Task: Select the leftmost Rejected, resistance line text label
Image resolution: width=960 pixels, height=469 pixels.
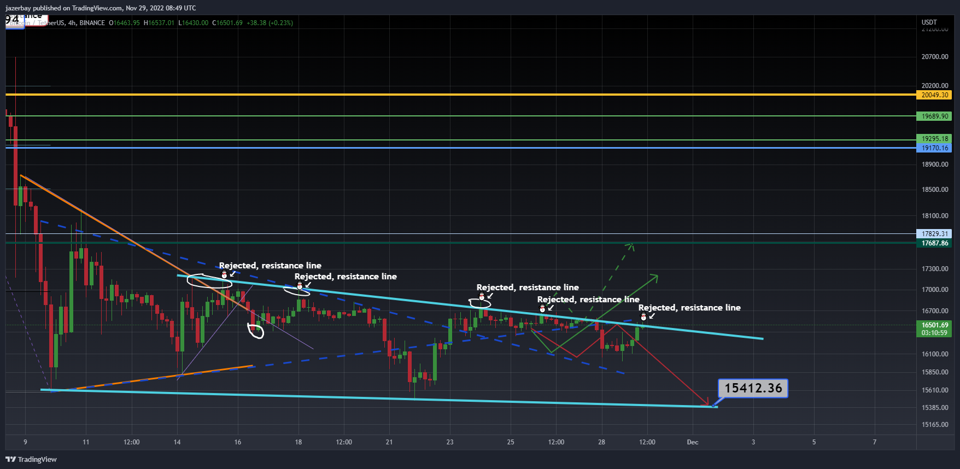Action: [x=270, y=266]
